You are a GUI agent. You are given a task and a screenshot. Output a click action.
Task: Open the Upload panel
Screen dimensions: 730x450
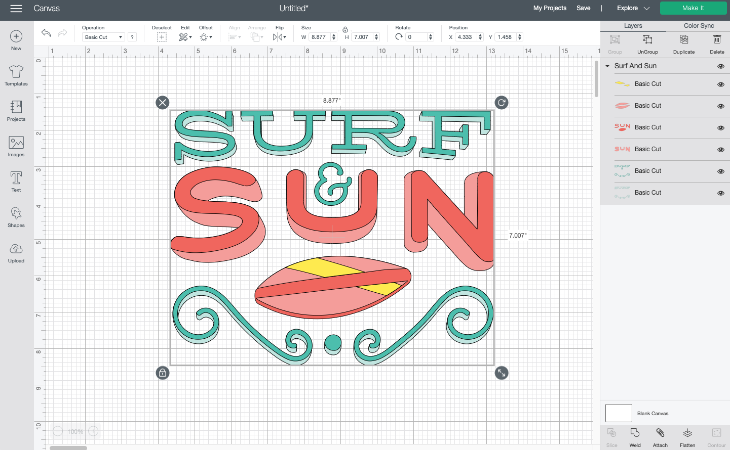point(16,253)
